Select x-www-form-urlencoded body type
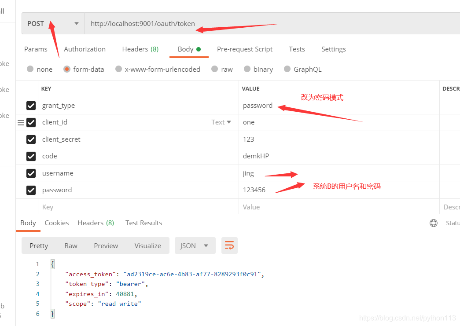 pos(118,69)
